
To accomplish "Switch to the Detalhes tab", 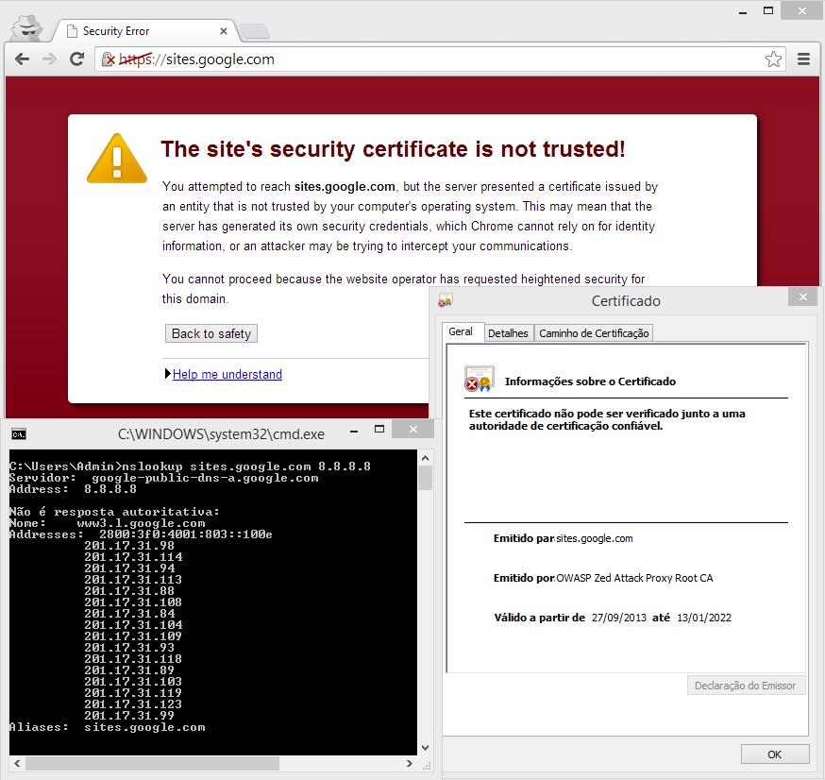I will coord(508,333).
